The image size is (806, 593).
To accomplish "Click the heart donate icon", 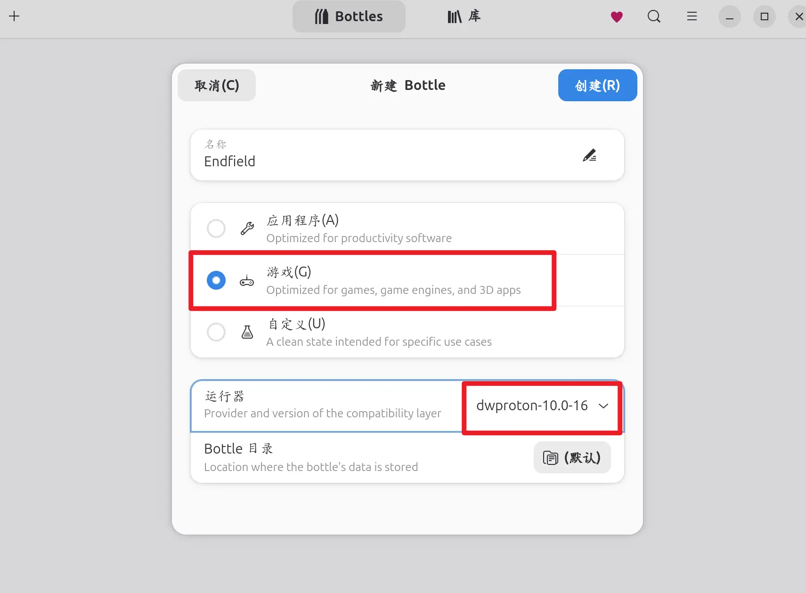I will [617, 17].
